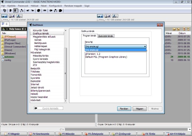The height and width of the screenshot is (136, 192).
Task: Click the synchronize directories toolbar icon
Action: (56, 11)
